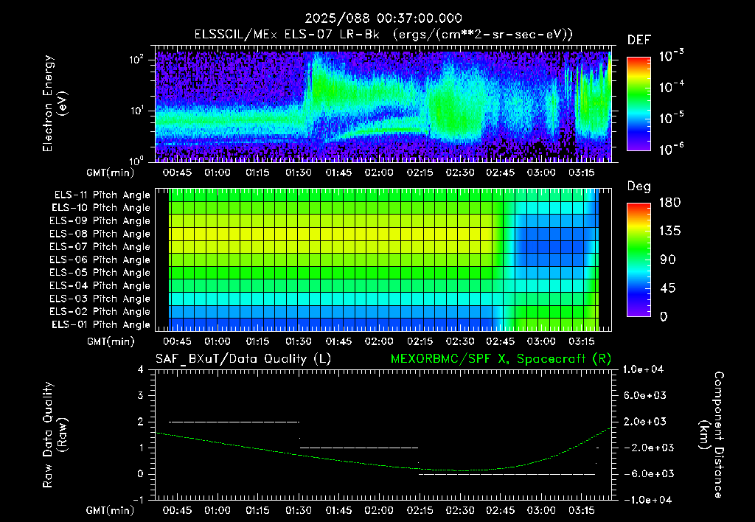
Task: Click the raw data quality tick value 3
Action: (141, 395)
